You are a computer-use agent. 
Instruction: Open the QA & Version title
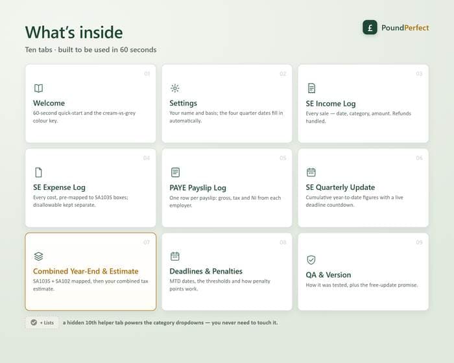point(328,275)
